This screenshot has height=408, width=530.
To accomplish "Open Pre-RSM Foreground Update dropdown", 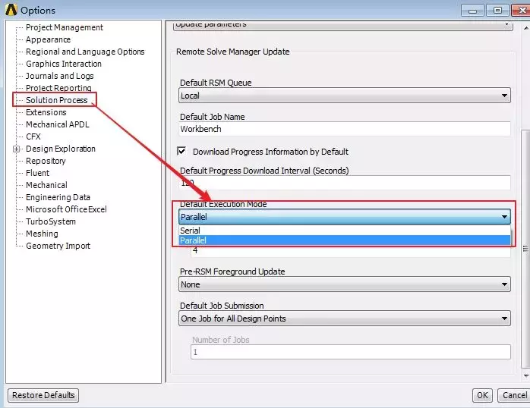I will point(345,284).
